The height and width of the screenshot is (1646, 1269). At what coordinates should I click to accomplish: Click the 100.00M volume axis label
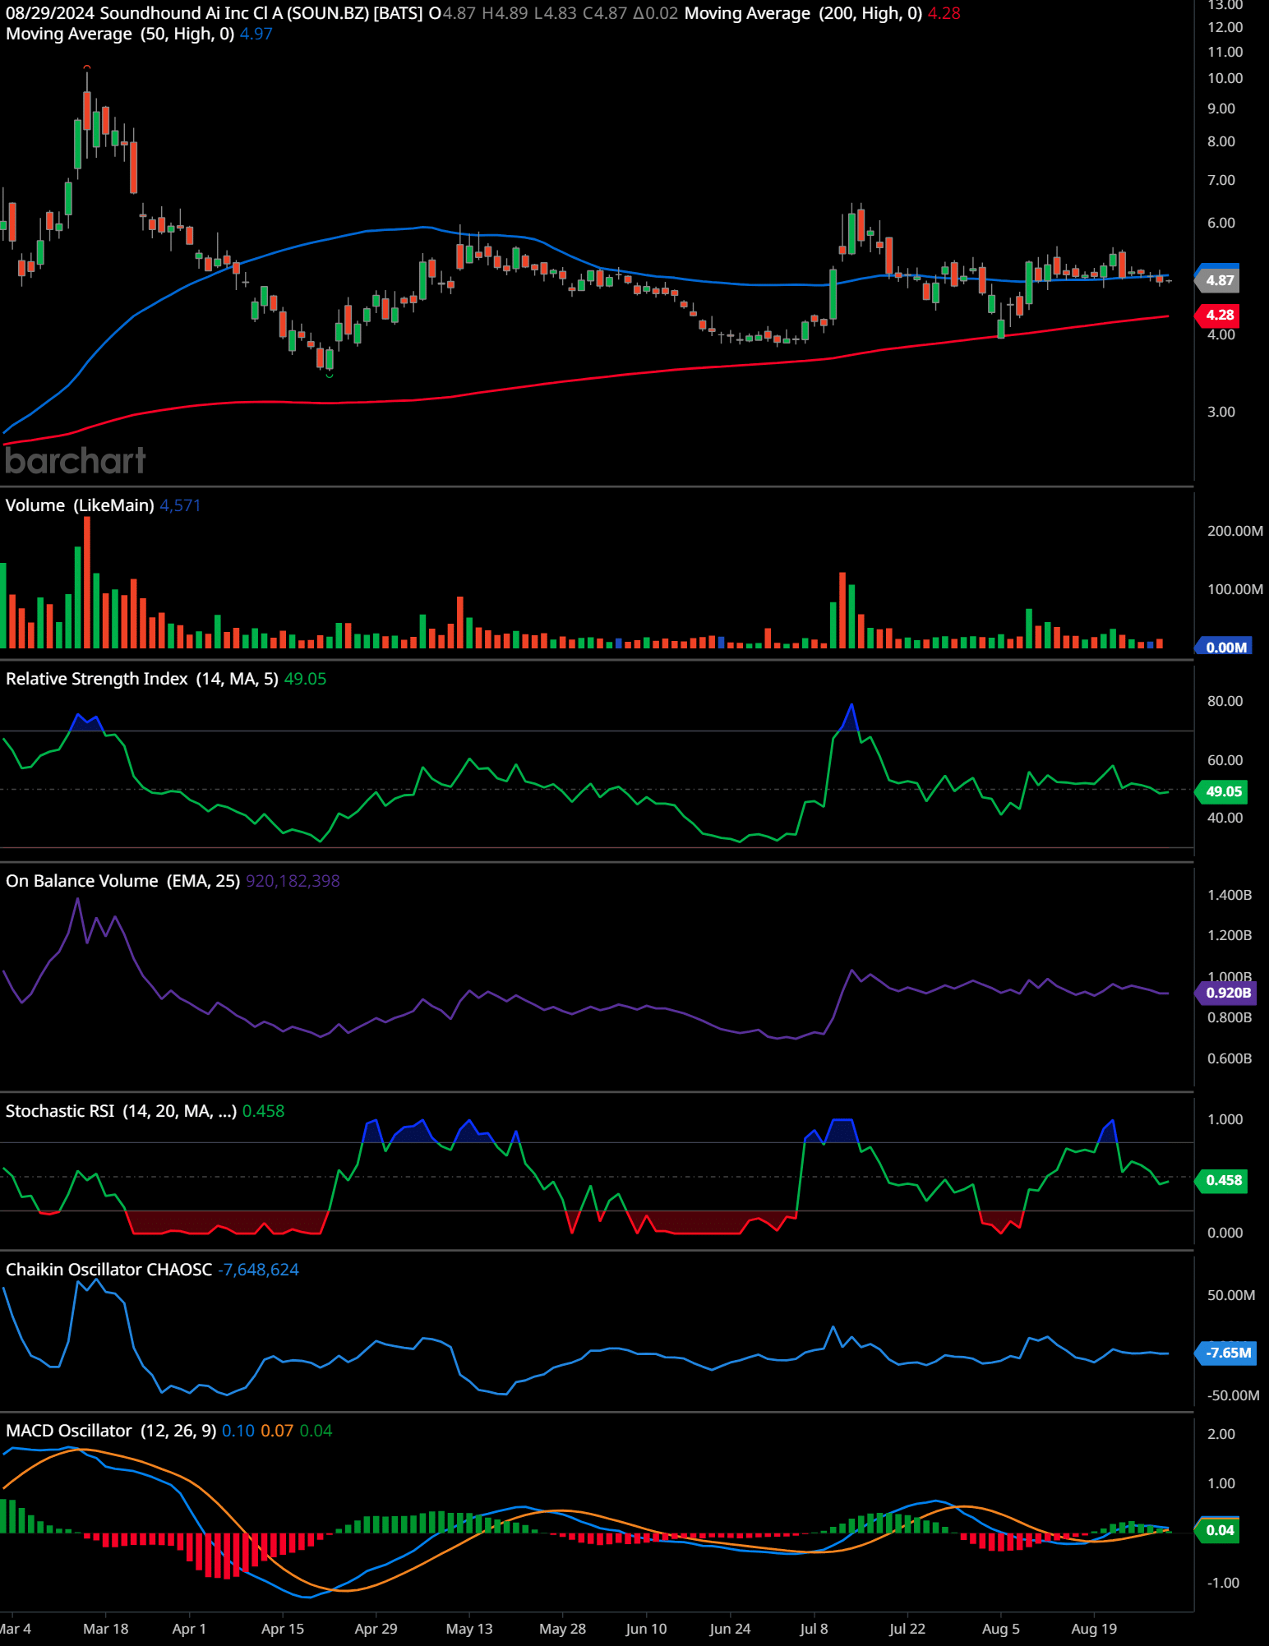point(1235,589)
